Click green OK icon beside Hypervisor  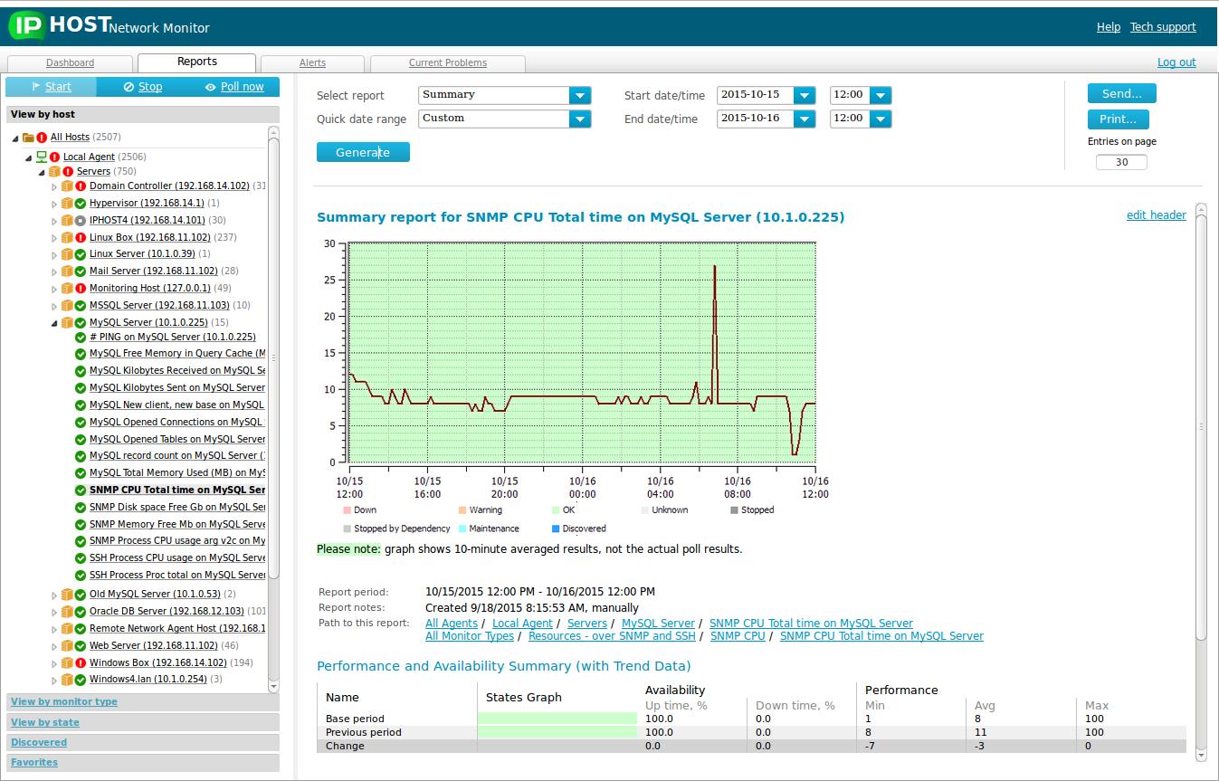tap(81, 204)
